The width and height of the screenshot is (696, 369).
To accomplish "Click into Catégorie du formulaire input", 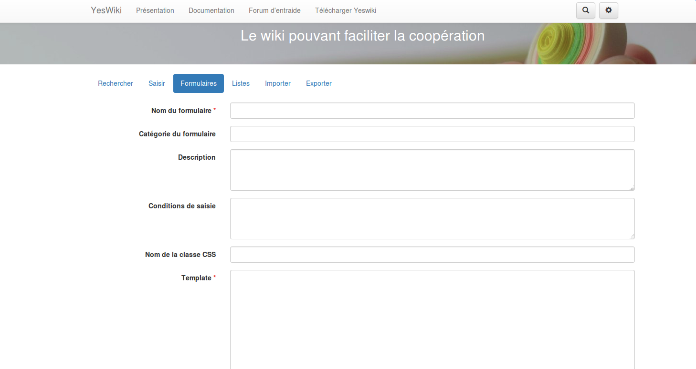I will [432, 134].
